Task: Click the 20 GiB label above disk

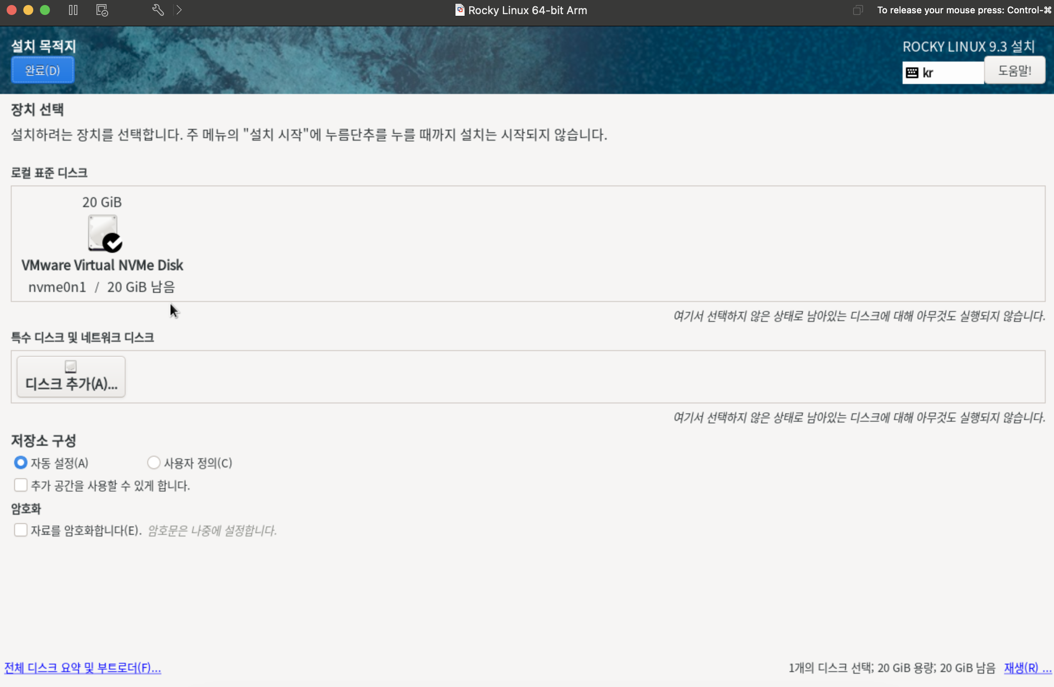Action: pos(102,202)
